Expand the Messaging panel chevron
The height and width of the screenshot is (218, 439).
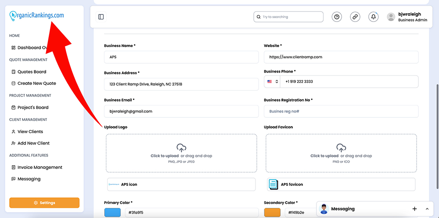coord(427,209)
